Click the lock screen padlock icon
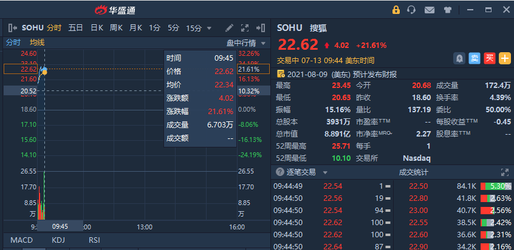 [396, 10]
